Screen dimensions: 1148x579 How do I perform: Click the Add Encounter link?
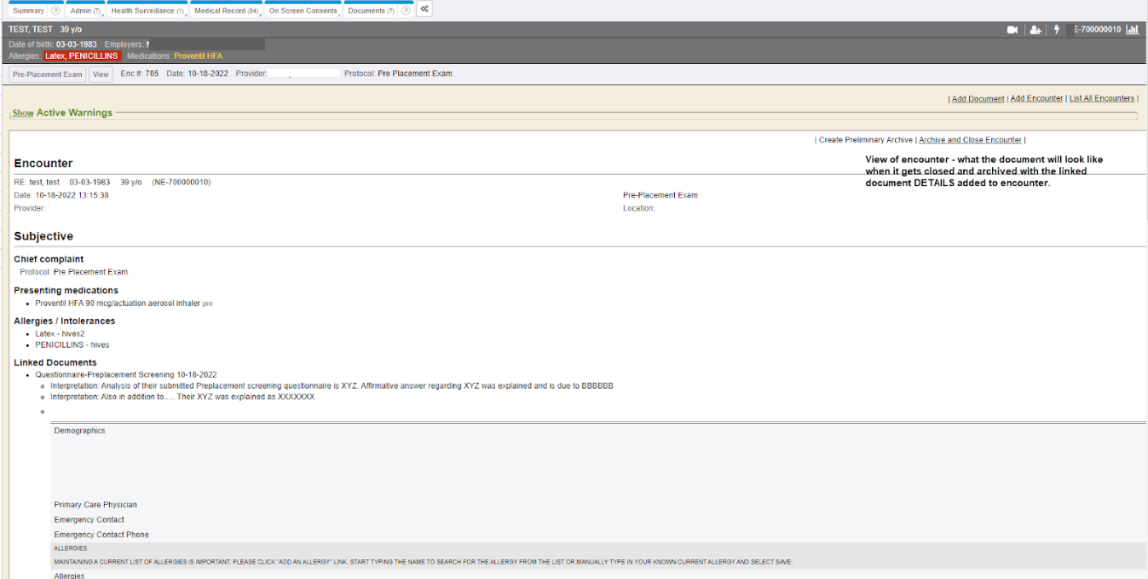[1036, 99]
